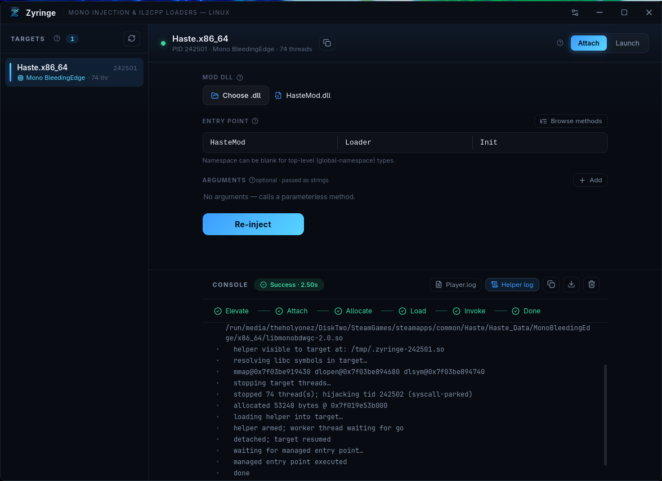Copy the Haste.x86_64 process info
Screen dimensions: 662x481
[326, 43]
